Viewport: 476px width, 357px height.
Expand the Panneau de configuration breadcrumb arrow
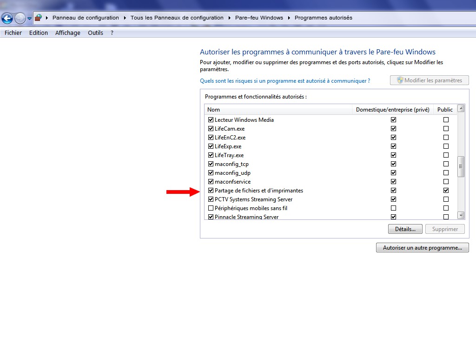pyautogui.click(x=125, y=18)
